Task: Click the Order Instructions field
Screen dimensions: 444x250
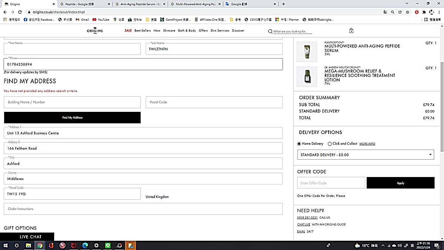Action: coord(143,209)
